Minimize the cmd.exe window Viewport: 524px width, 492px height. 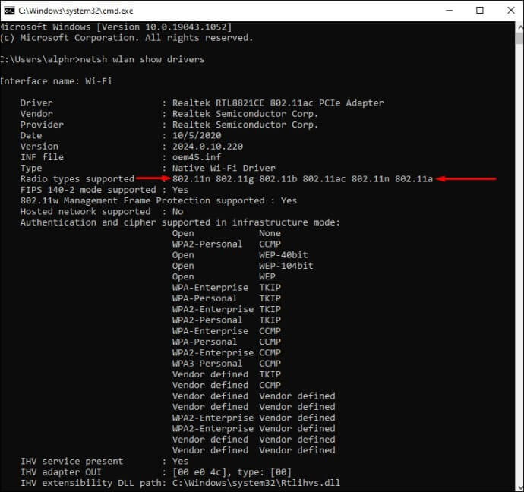(x=450, y=11)
